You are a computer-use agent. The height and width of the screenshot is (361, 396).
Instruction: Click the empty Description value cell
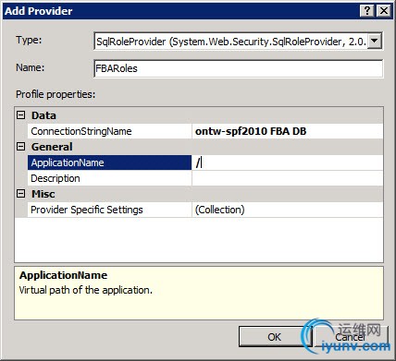288,178
